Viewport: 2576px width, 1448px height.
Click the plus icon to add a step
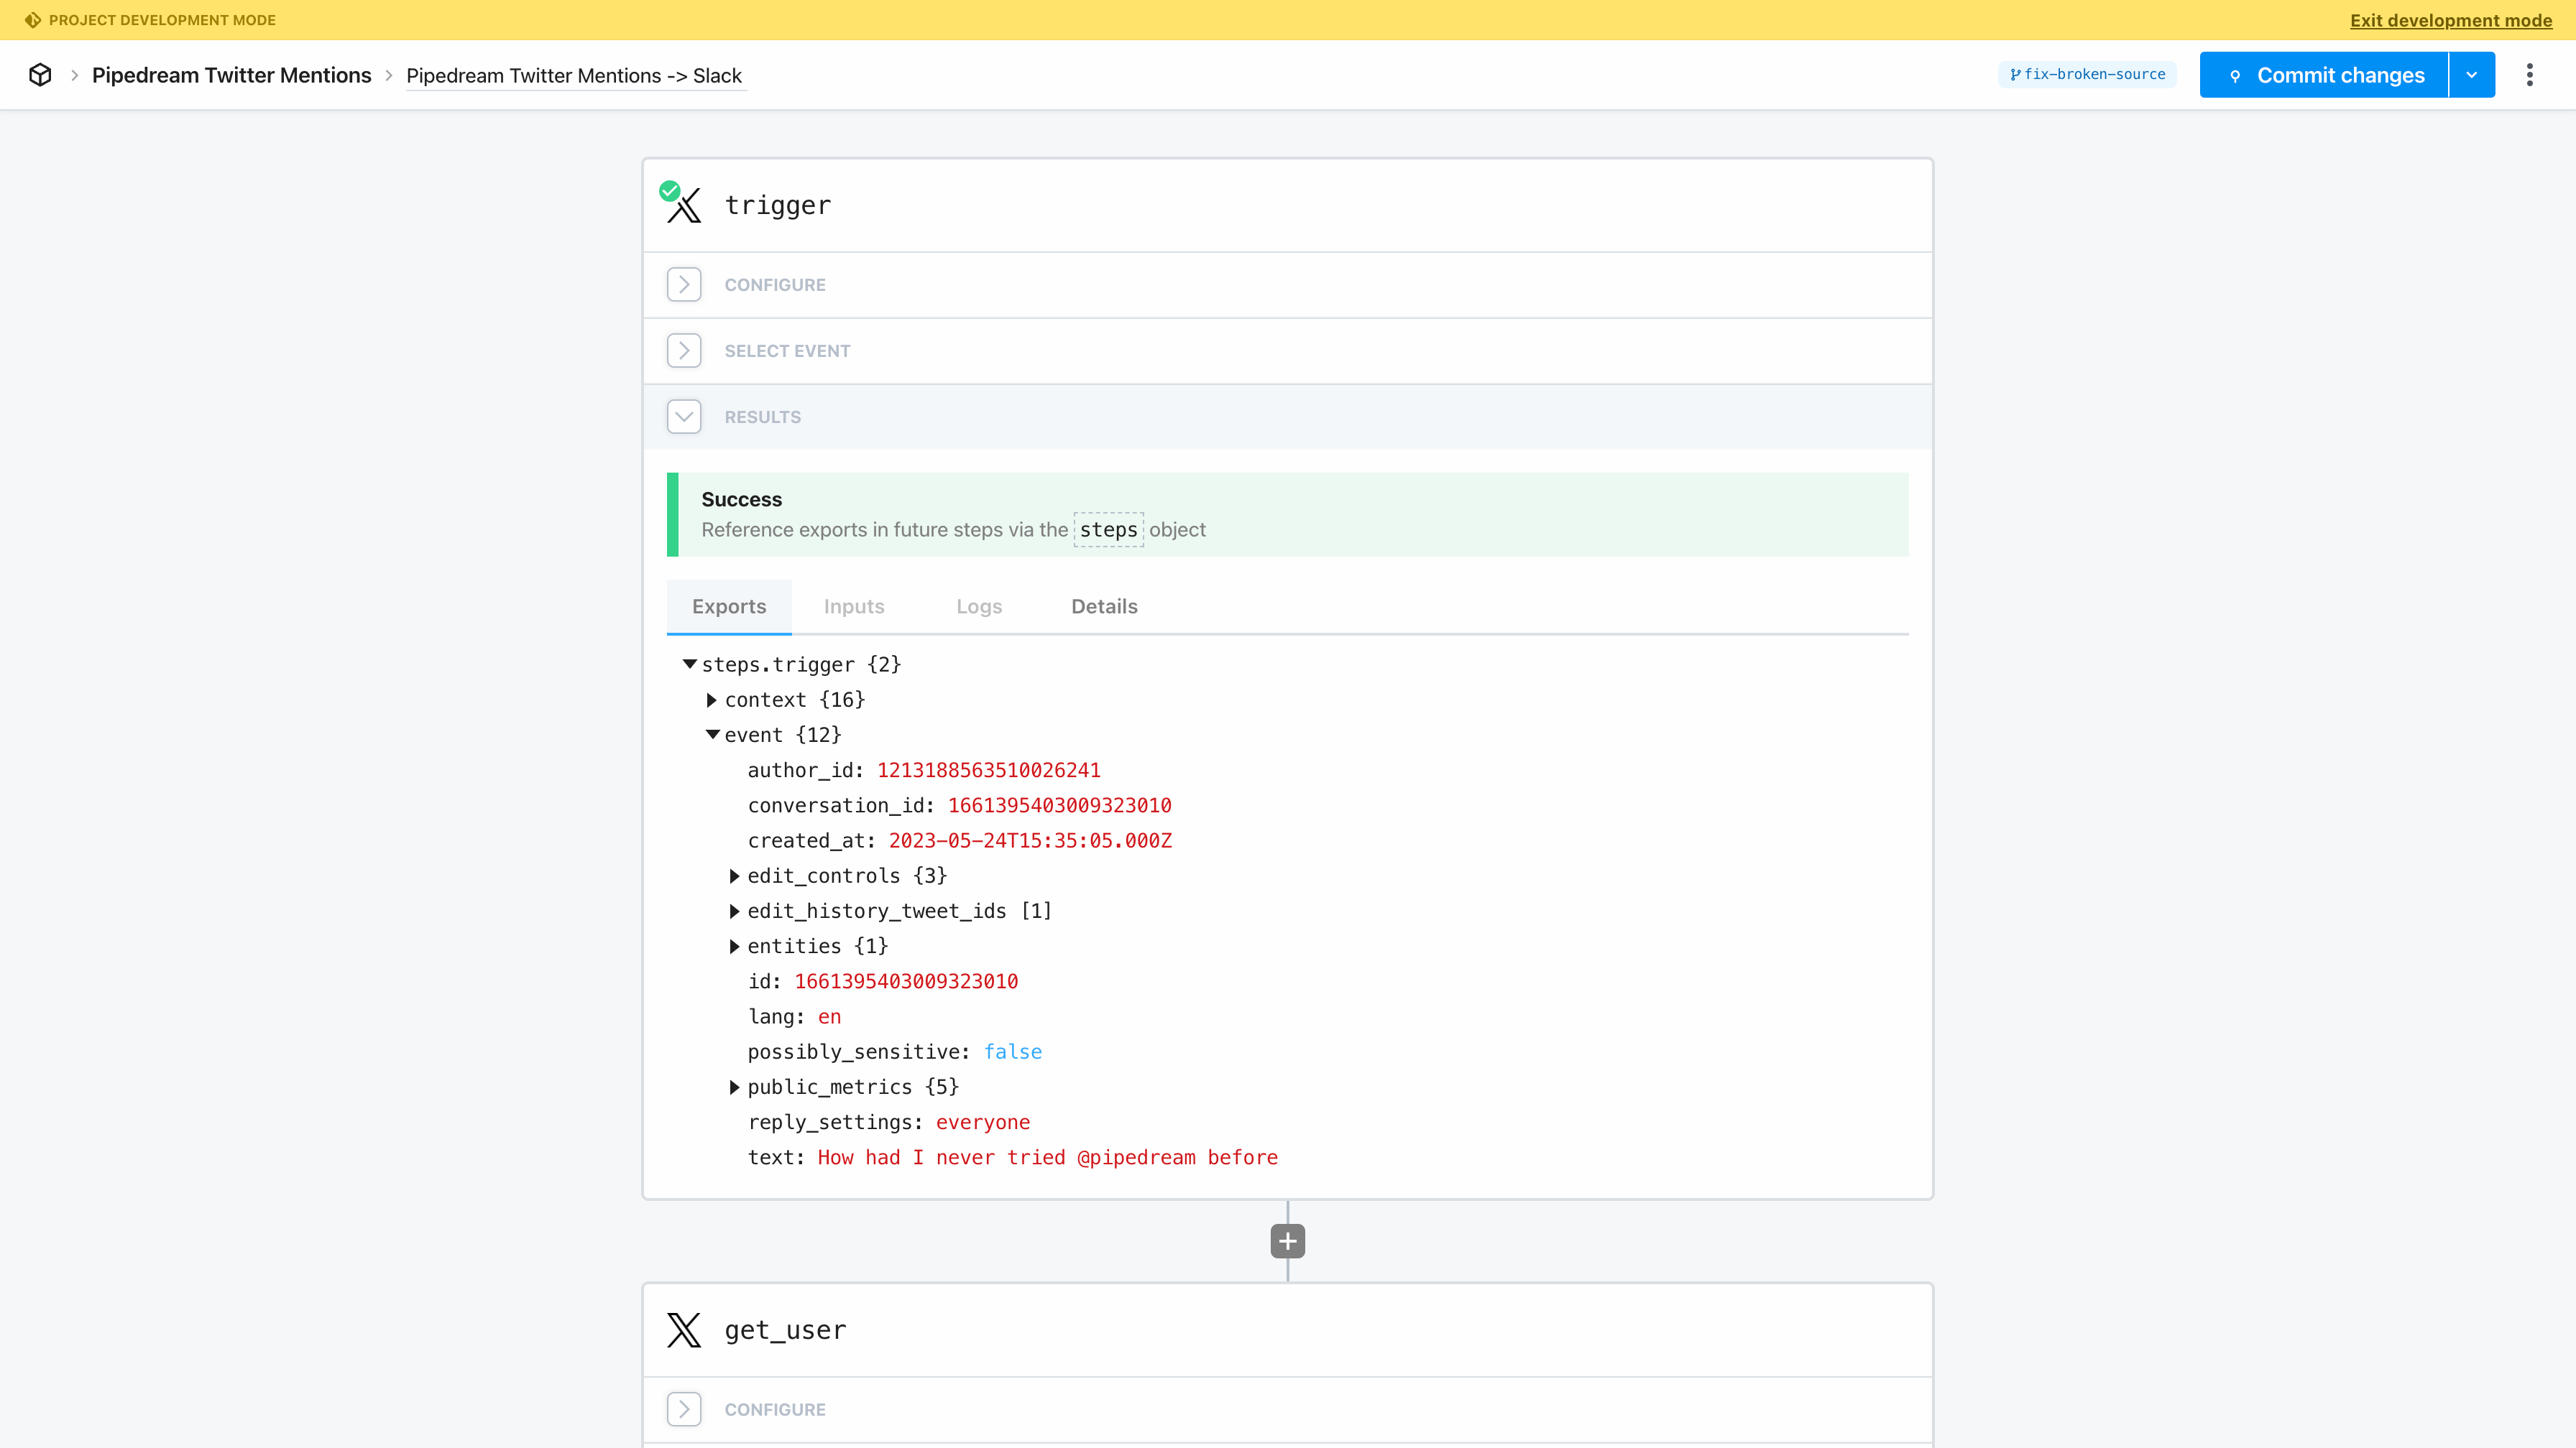click(1287, 1241)
